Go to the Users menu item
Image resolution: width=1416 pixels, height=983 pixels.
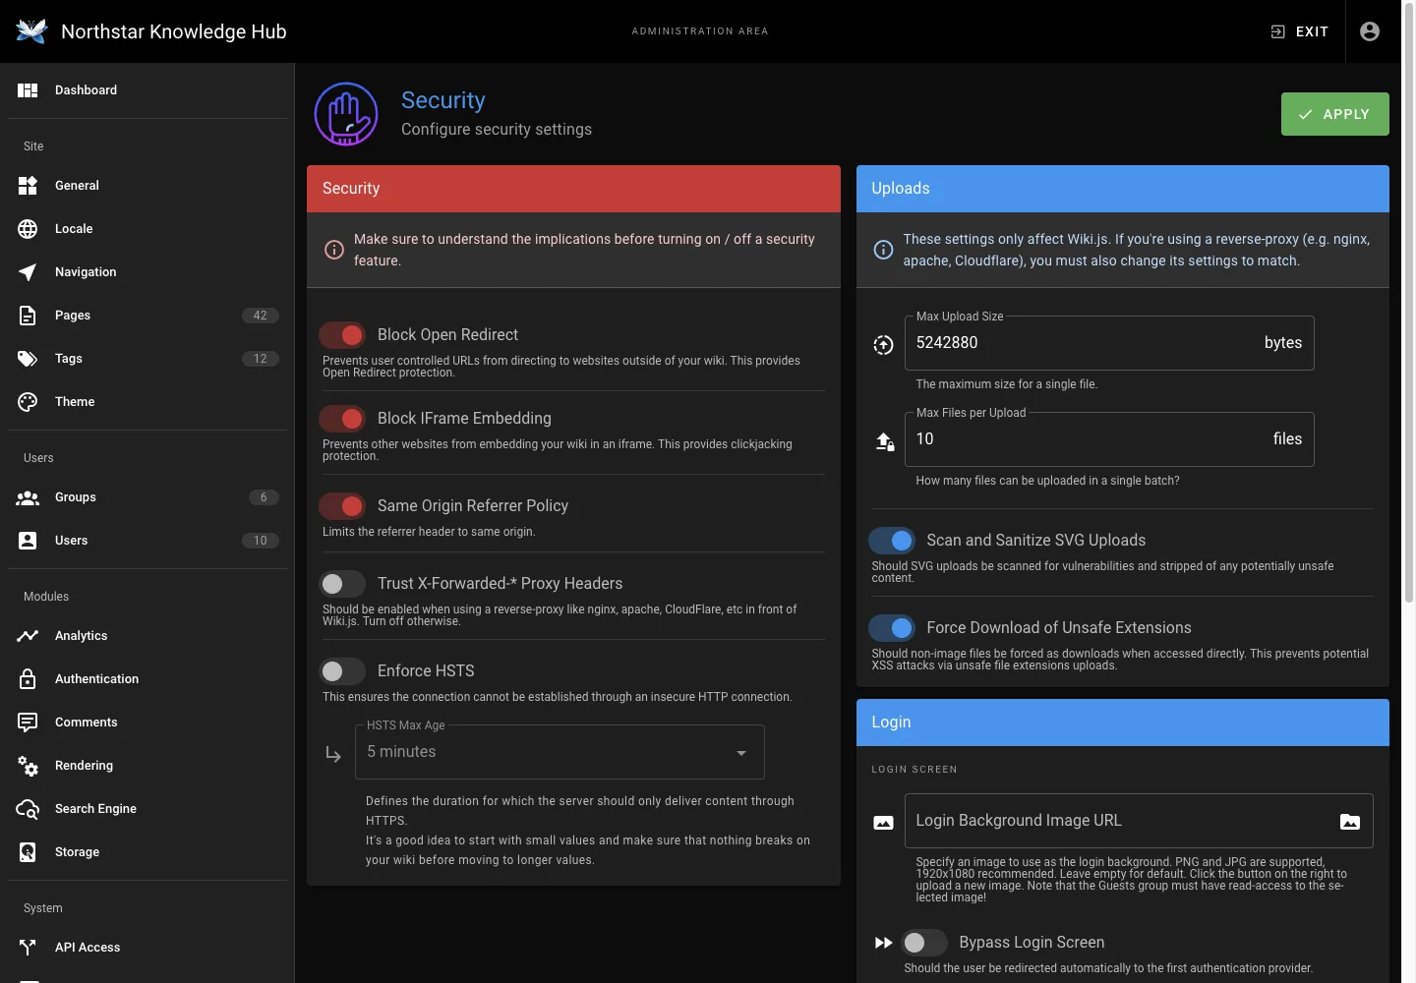(147, 541)
